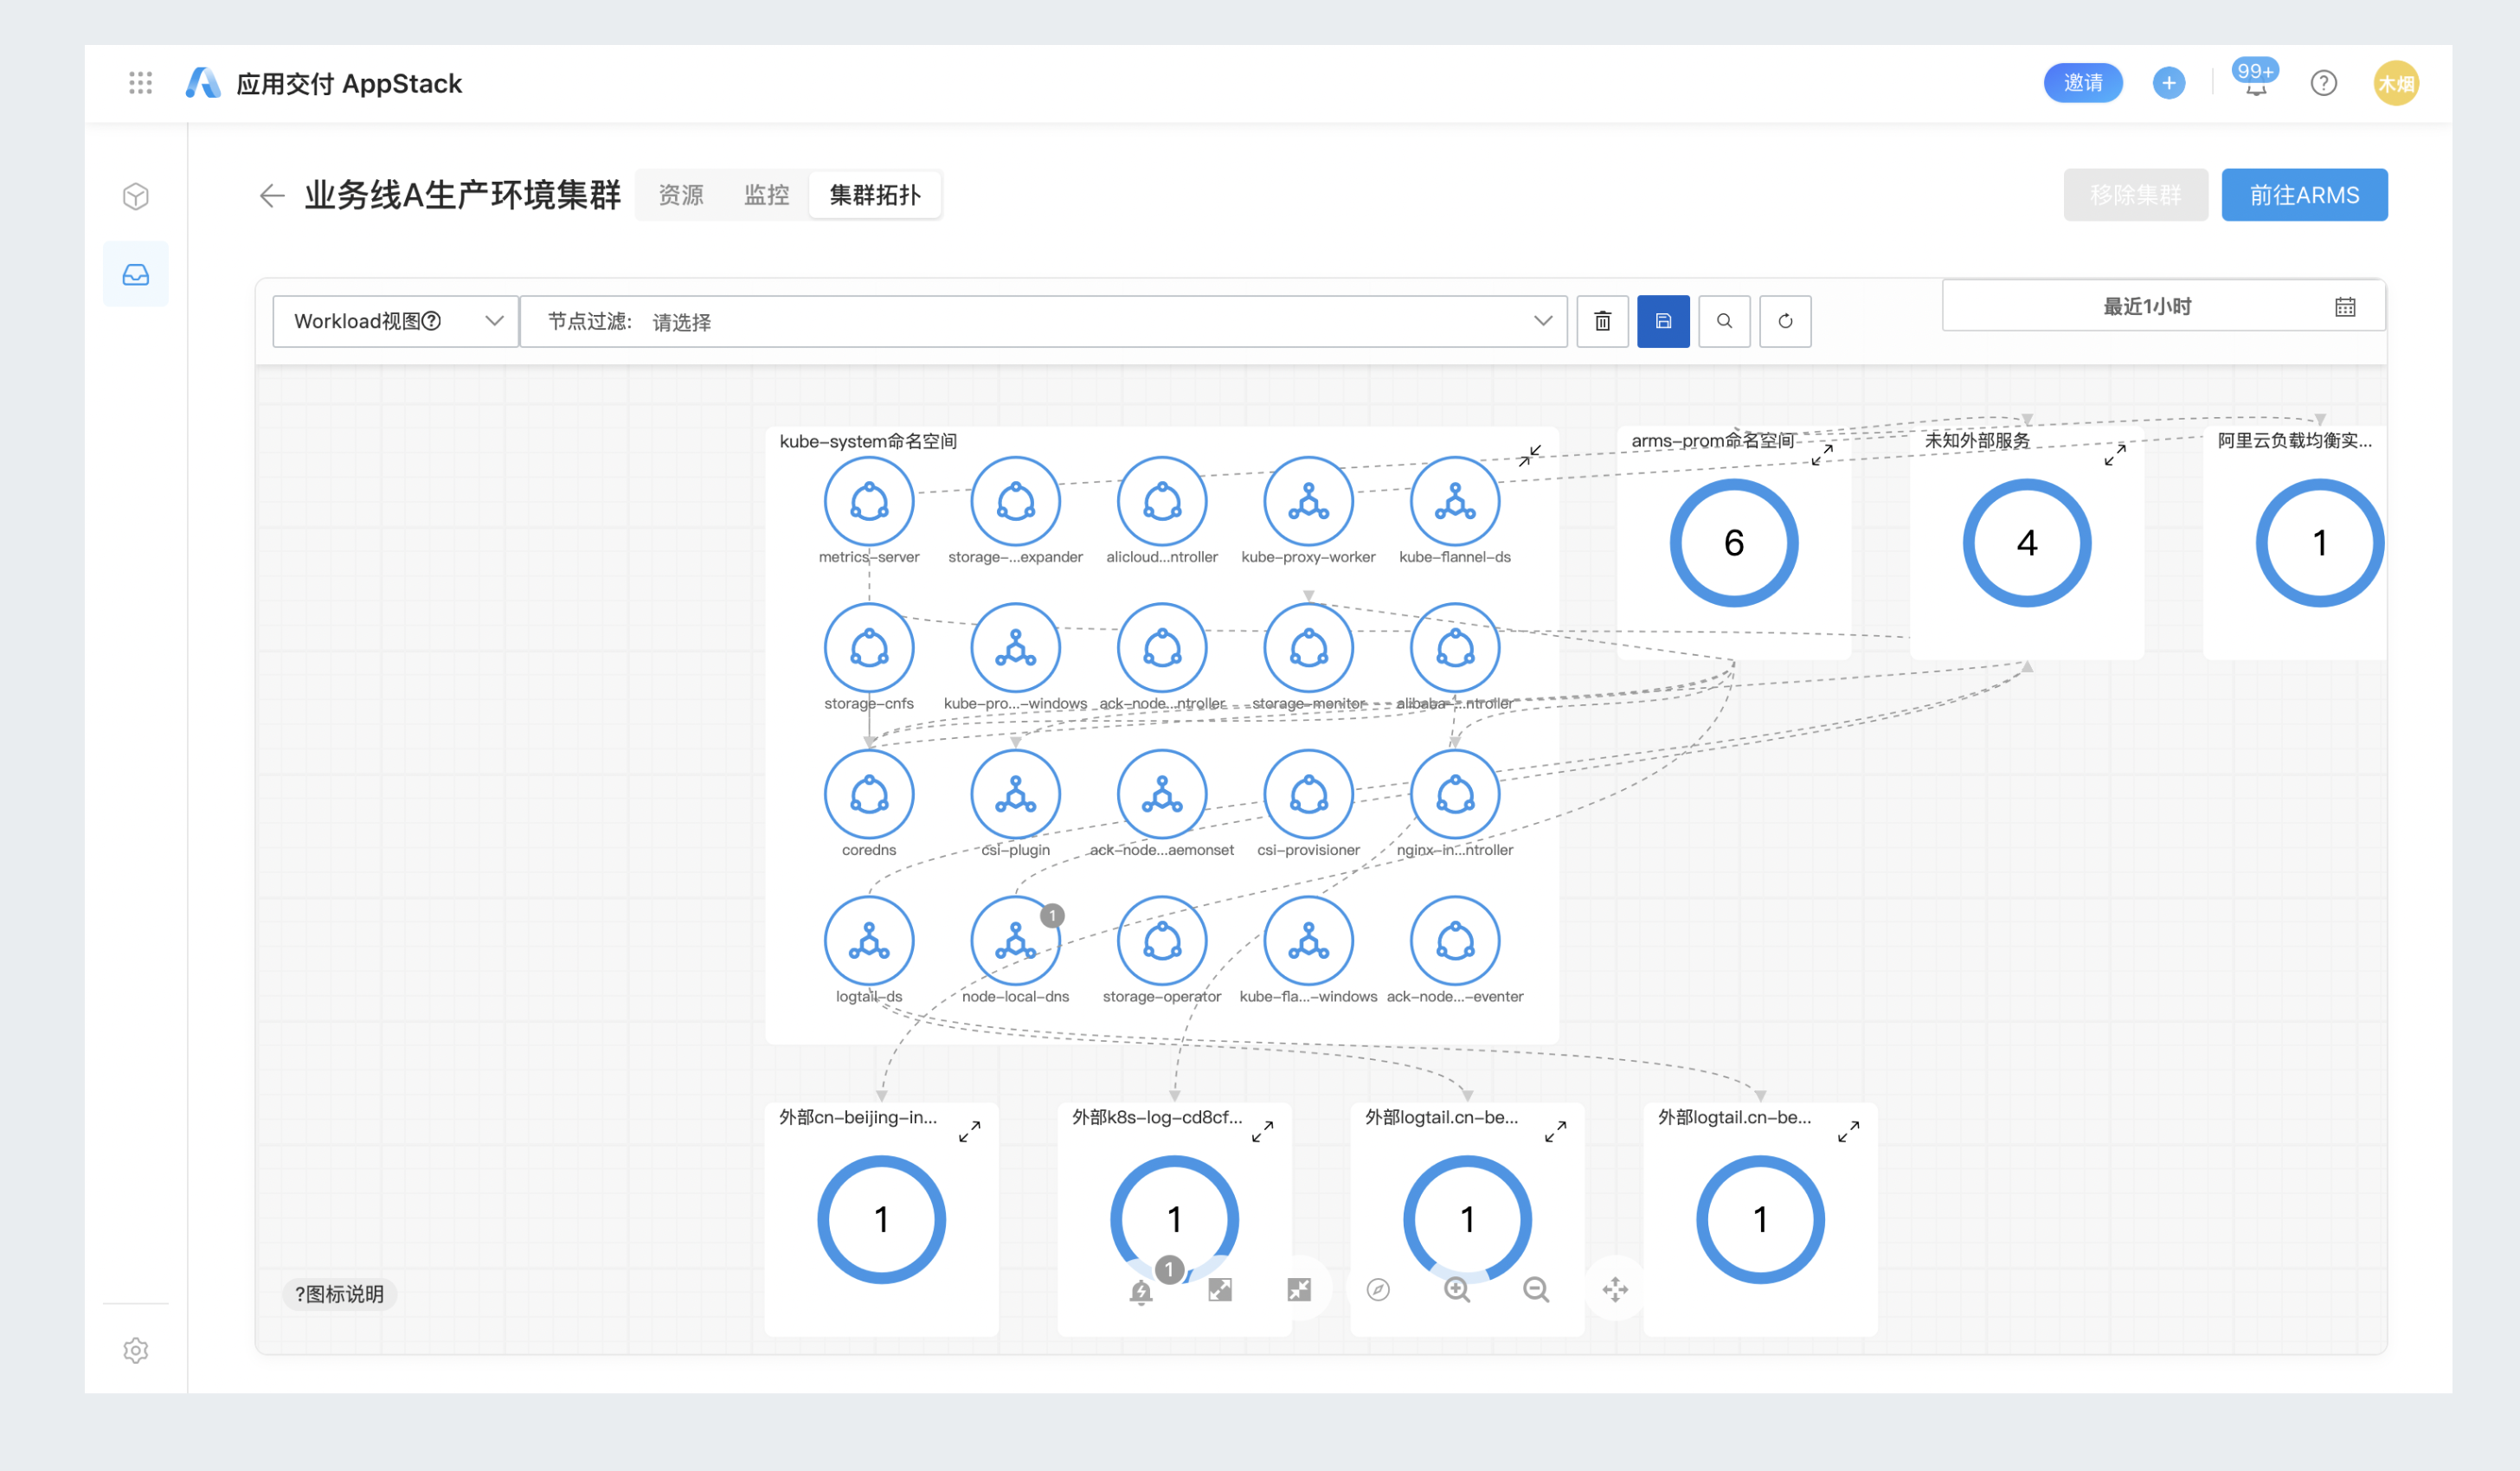
Task: Open the app launcher grid icon
Action: [141, 83]
